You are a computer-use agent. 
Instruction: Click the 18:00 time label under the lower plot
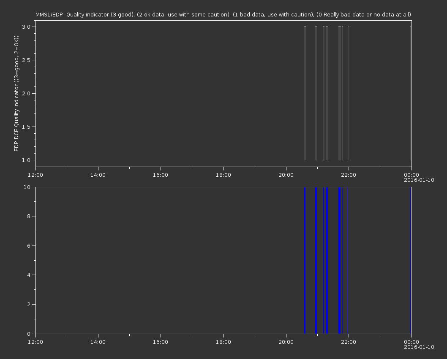(223, 342)
